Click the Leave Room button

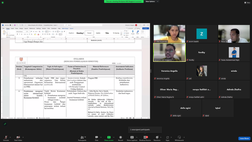[x=244, y=138]
